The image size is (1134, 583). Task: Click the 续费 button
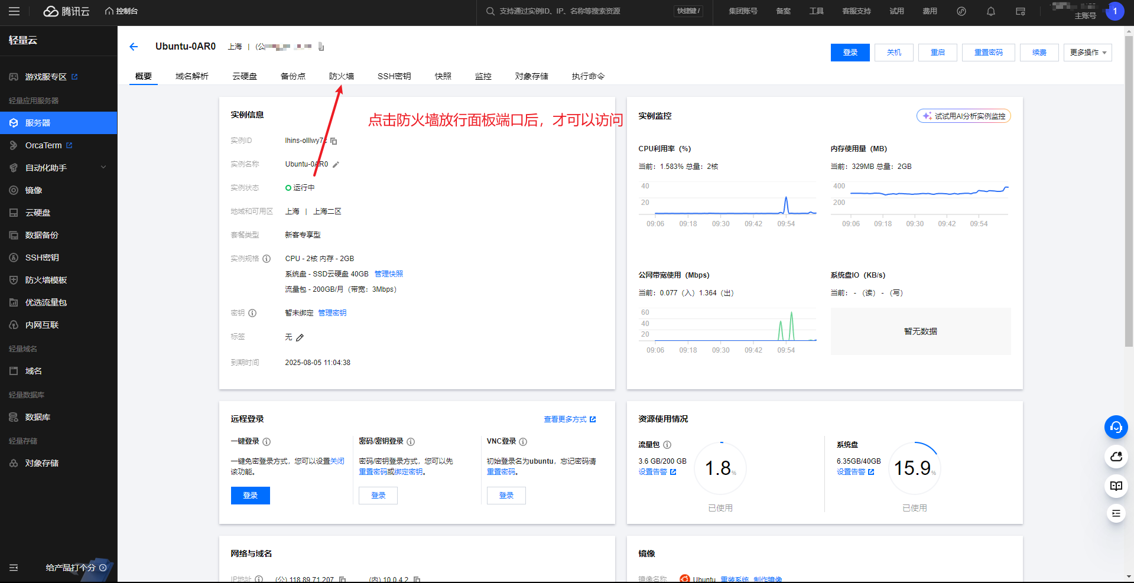point(1039,53)
